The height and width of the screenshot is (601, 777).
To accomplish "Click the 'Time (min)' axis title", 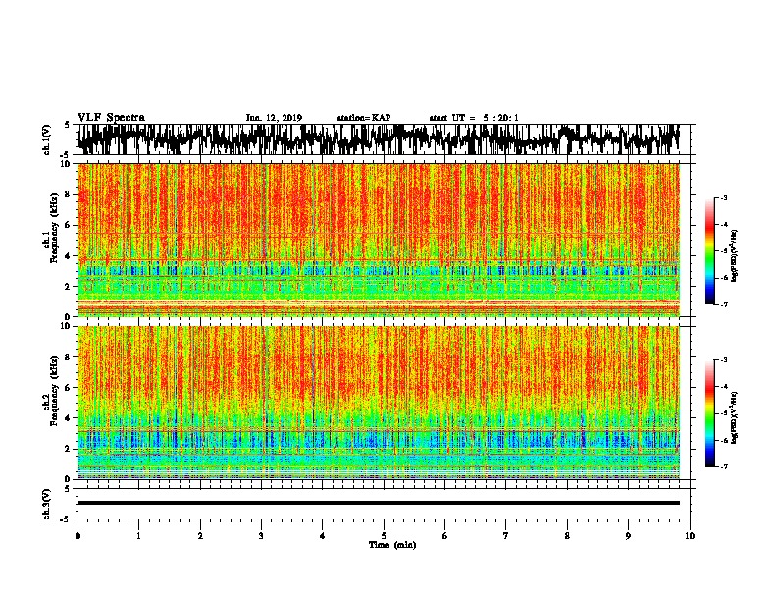I will (392, 545).
